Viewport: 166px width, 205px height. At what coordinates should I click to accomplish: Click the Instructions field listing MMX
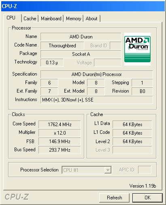(x=97, y=100)
